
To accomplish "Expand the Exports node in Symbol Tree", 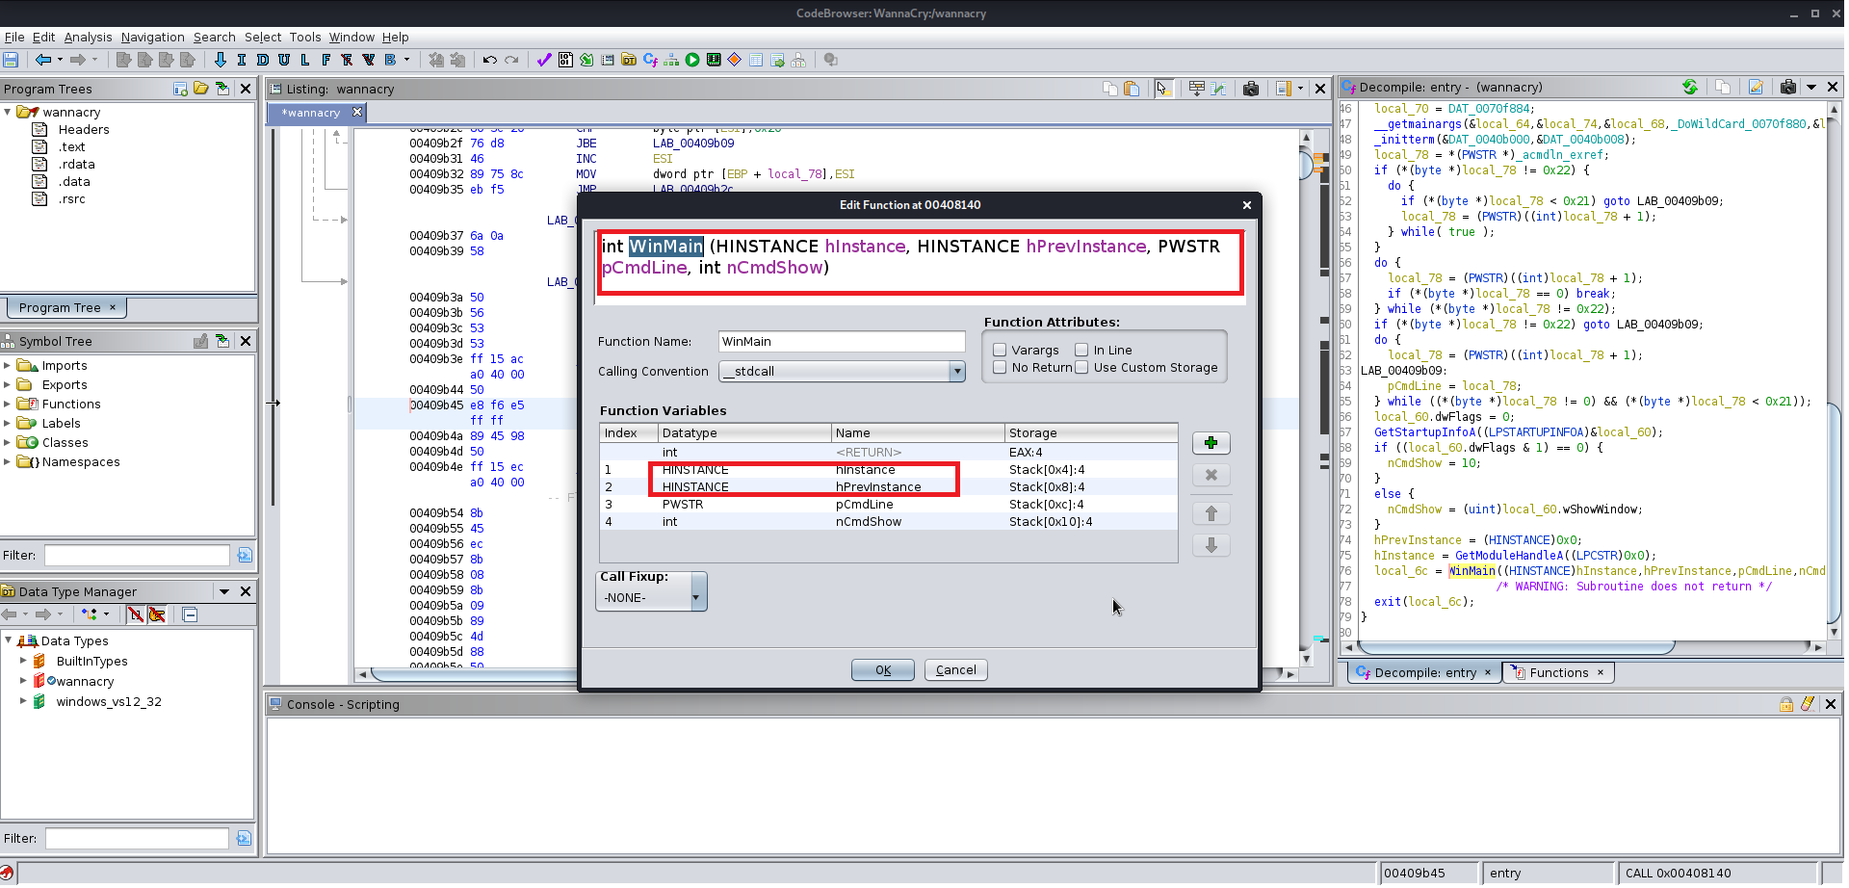I will tap(8, 385).
